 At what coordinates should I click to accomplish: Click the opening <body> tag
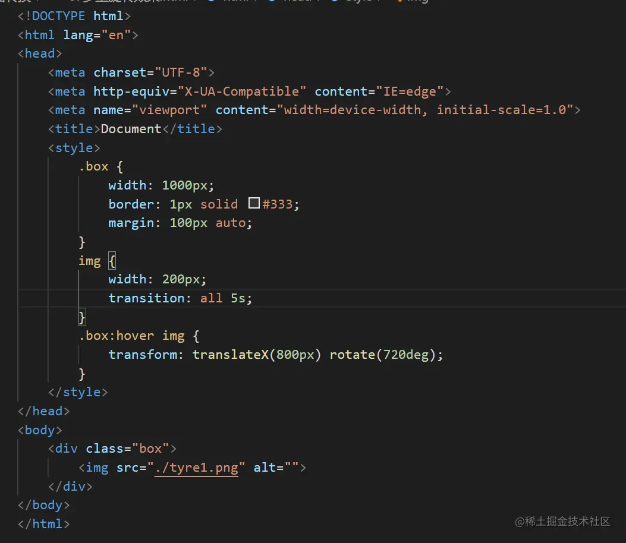40,430
